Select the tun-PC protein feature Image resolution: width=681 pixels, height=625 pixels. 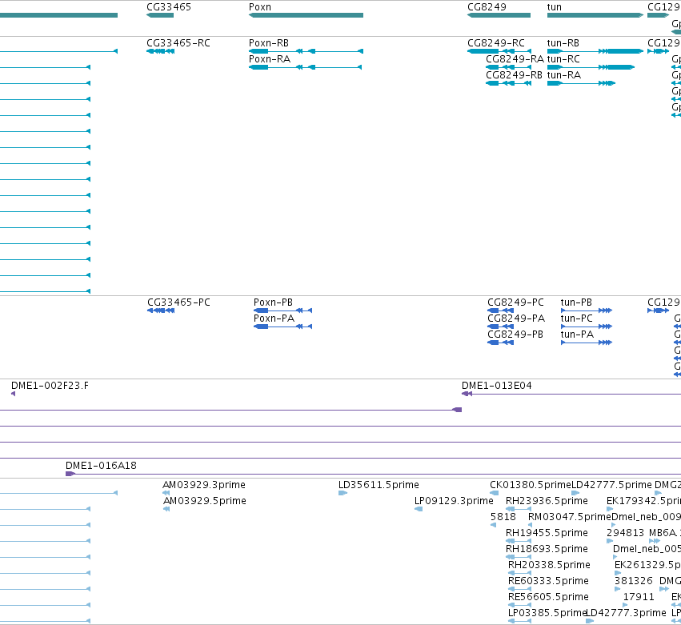(587, 327)
